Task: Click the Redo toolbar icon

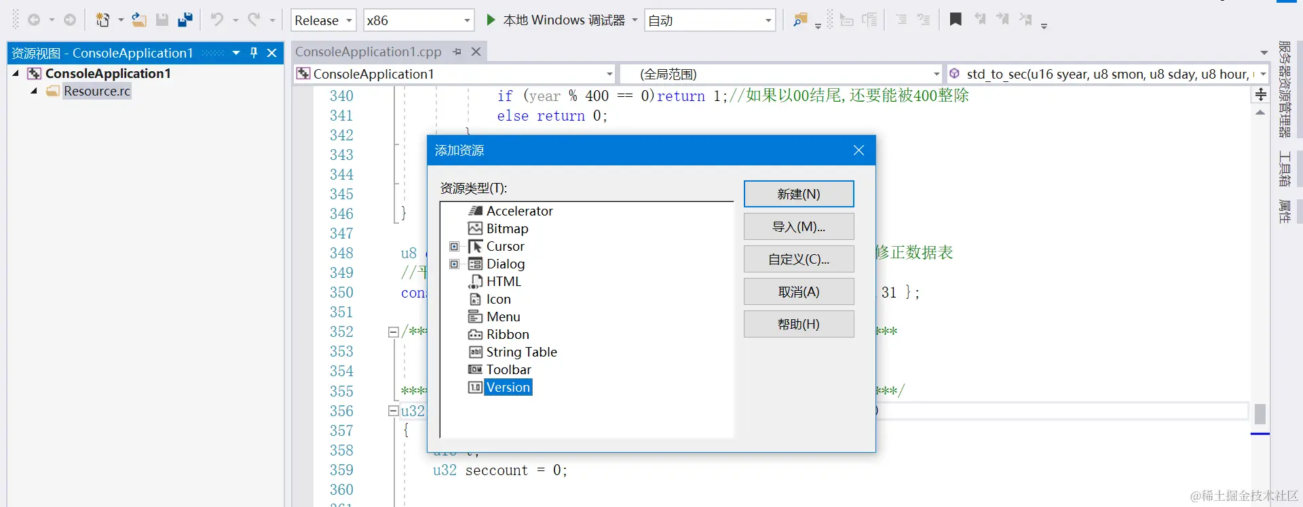Action: coord(254,20)
